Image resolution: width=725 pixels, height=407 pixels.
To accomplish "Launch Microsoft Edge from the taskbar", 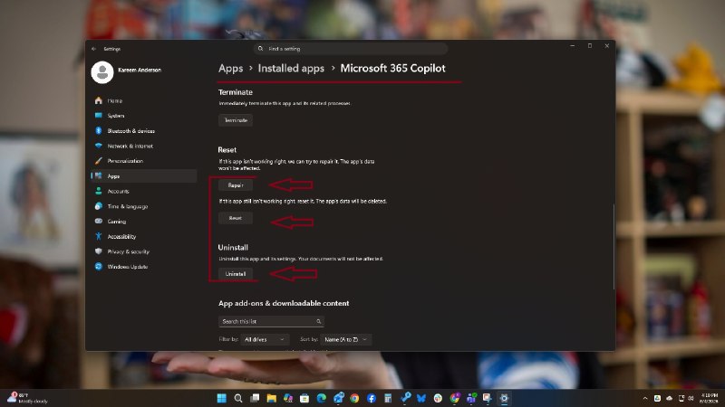I will (322, 398).
